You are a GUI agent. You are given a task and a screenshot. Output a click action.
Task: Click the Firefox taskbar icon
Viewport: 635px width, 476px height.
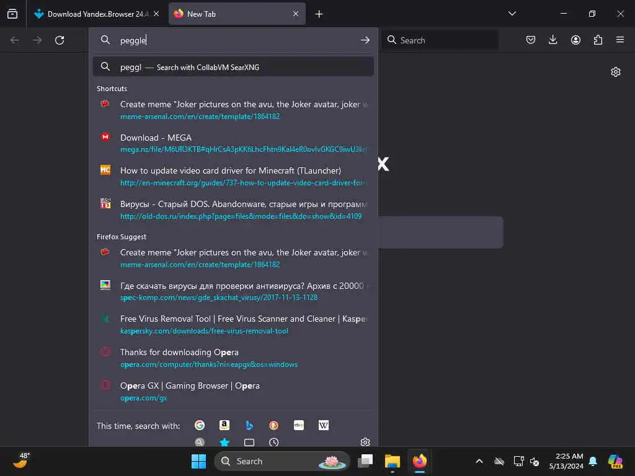(420, 461)
